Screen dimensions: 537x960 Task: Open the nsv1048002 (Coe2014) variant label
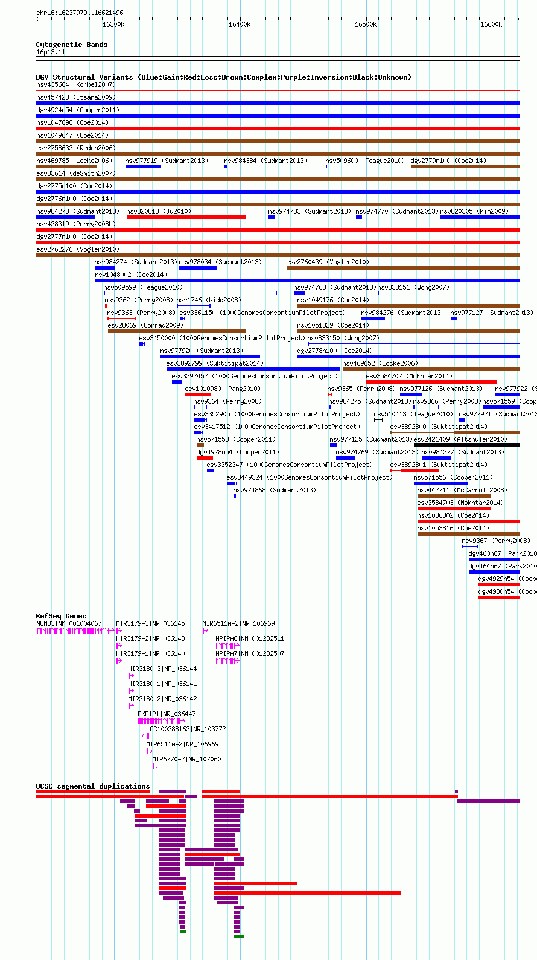tap(131, 275)
